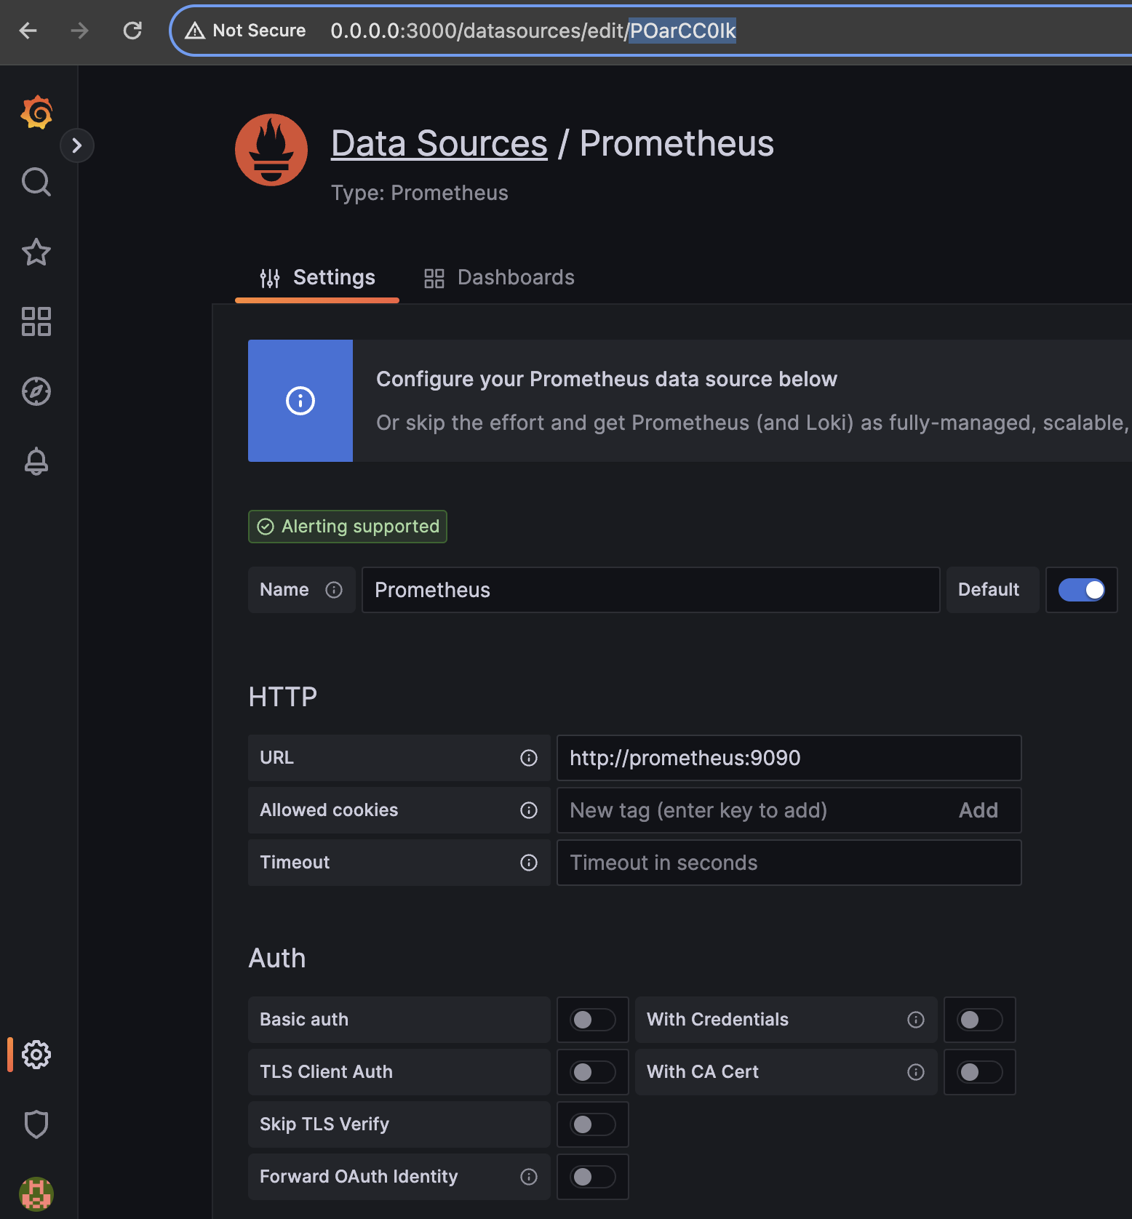
Task: Open Dashboards sidebar icon
Action: click(x=36, y=321)
